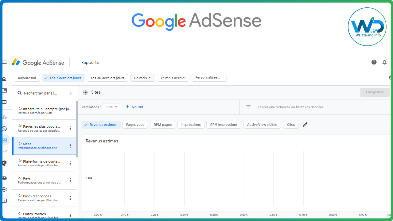This screenshot has width=393, height=221.
Task: Click the 'Ajouter' link to add a ventilation
Action: coord(134,107)
